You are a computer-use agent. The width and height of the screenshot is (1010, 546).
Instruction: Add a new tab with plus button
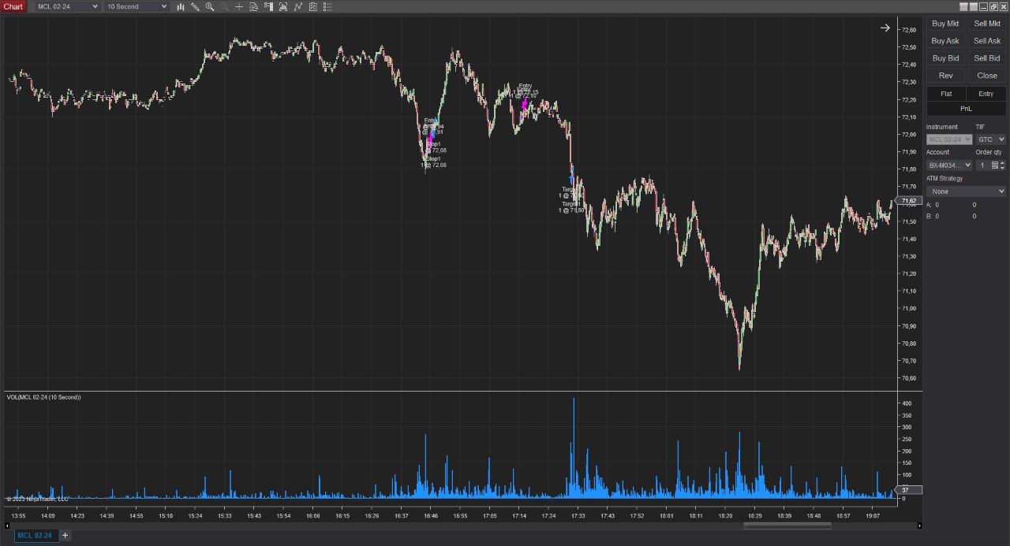coord(65,536)
